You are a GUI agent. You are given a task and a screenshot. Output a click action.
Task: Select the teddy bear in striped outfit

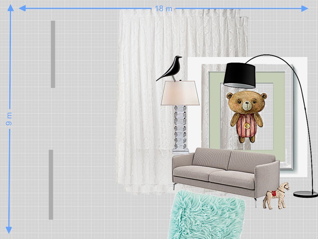[x=246, y=116]
